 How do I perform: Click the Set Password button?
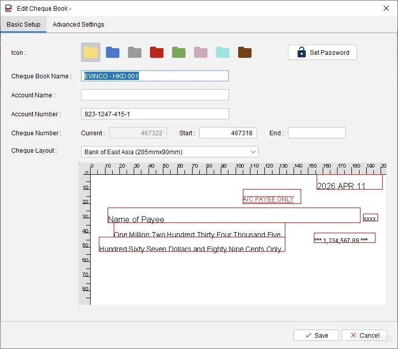(322, 52)
